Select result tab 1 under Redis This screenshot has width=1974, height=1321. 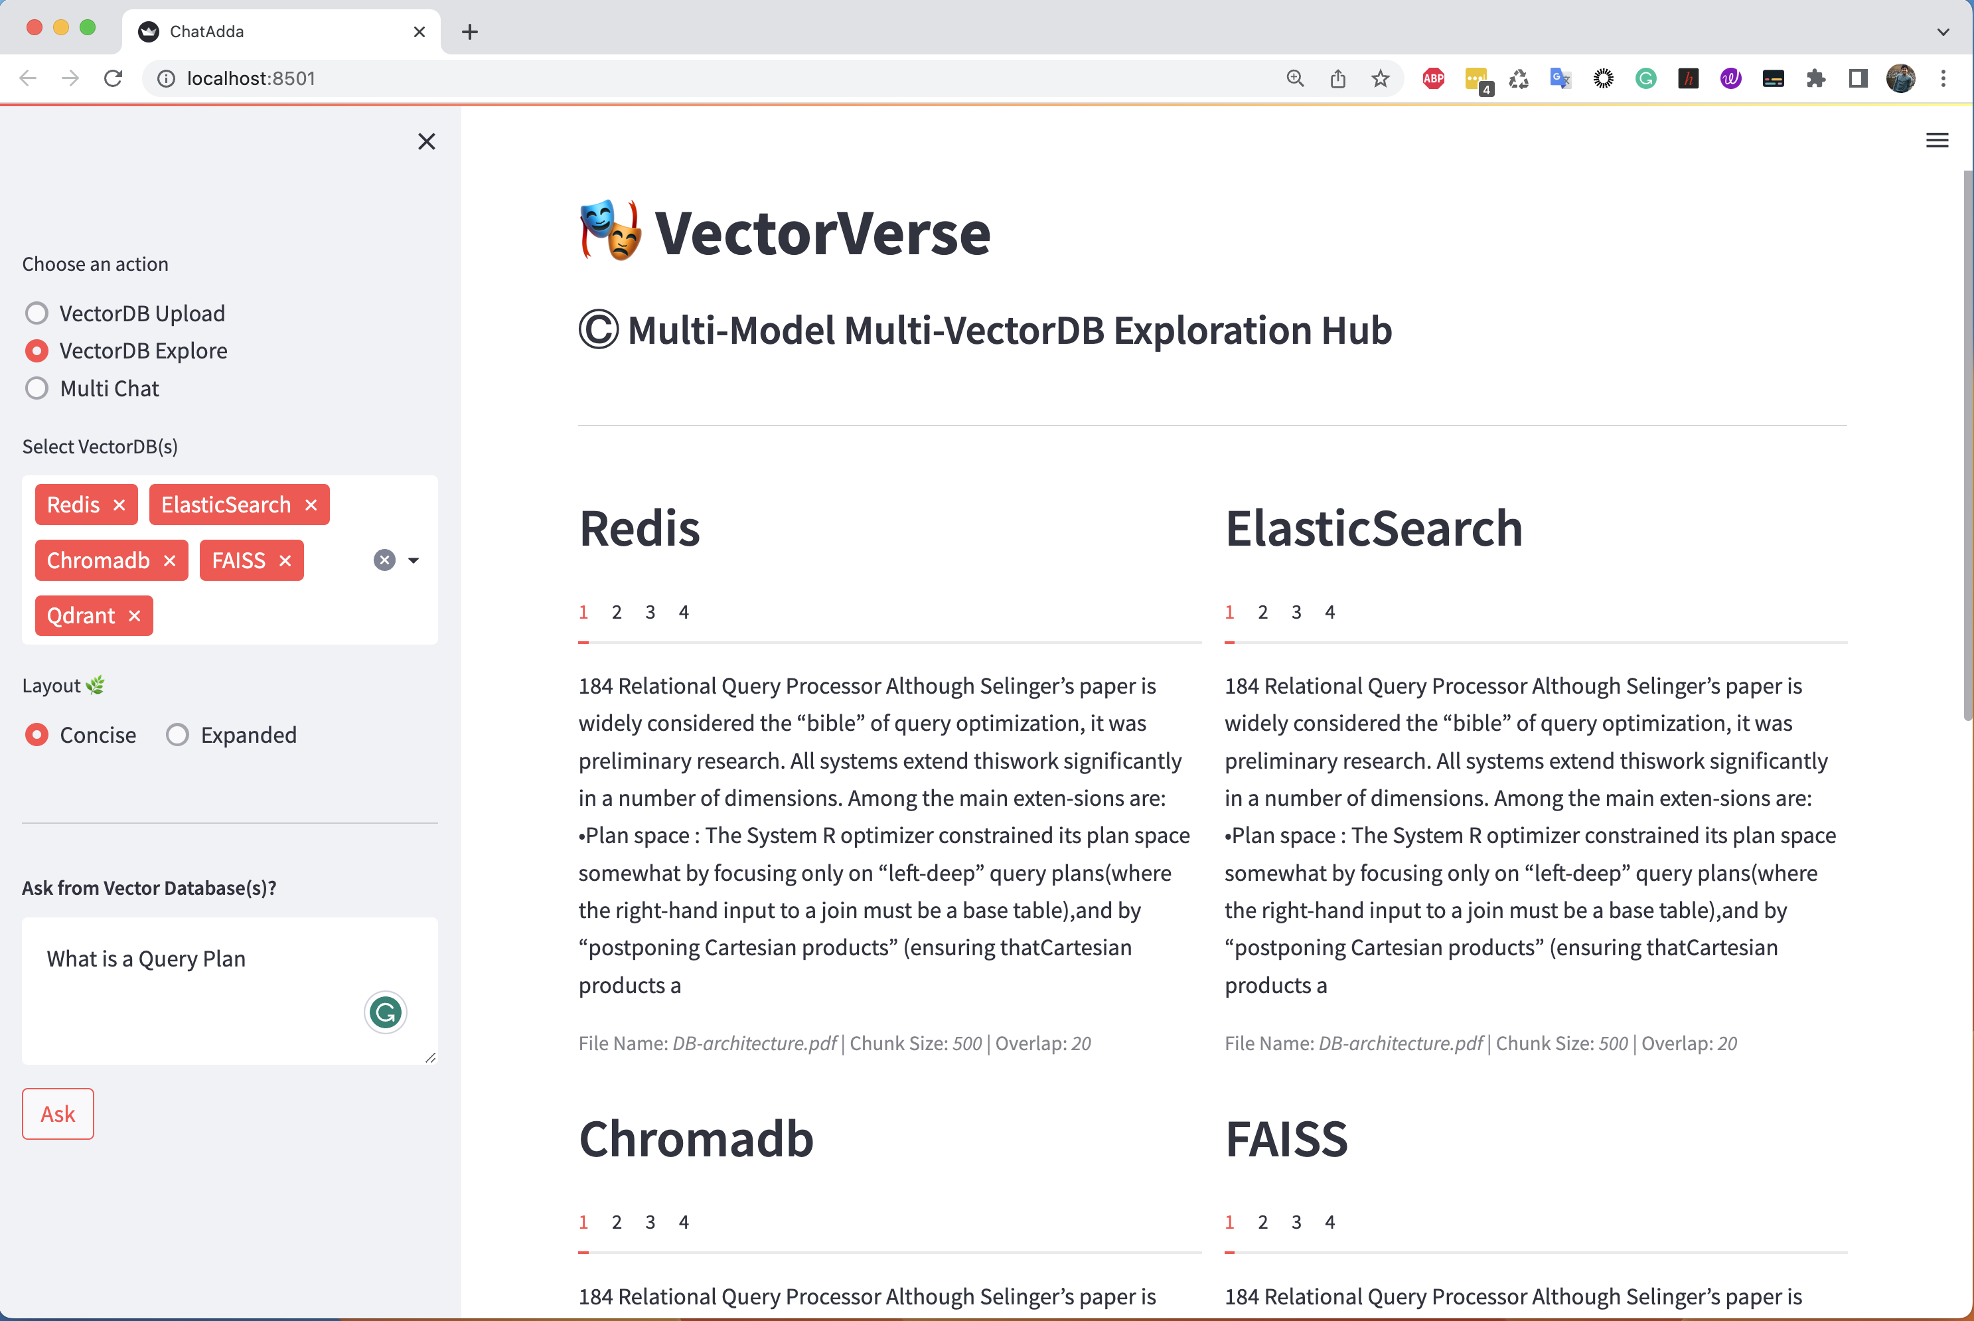point(583,611)
